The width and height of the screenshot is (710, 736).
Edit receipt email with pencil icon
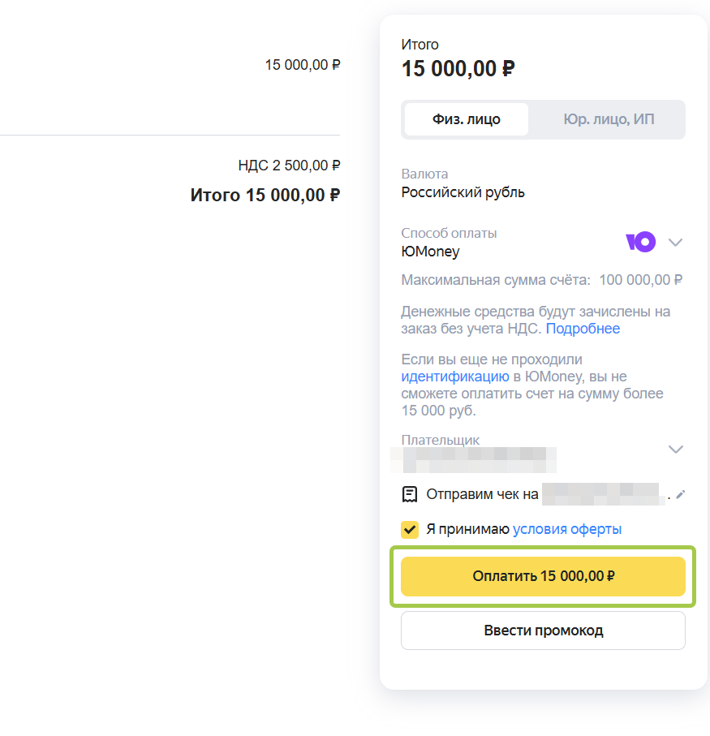pyautogui.click(x=681, y=494)
